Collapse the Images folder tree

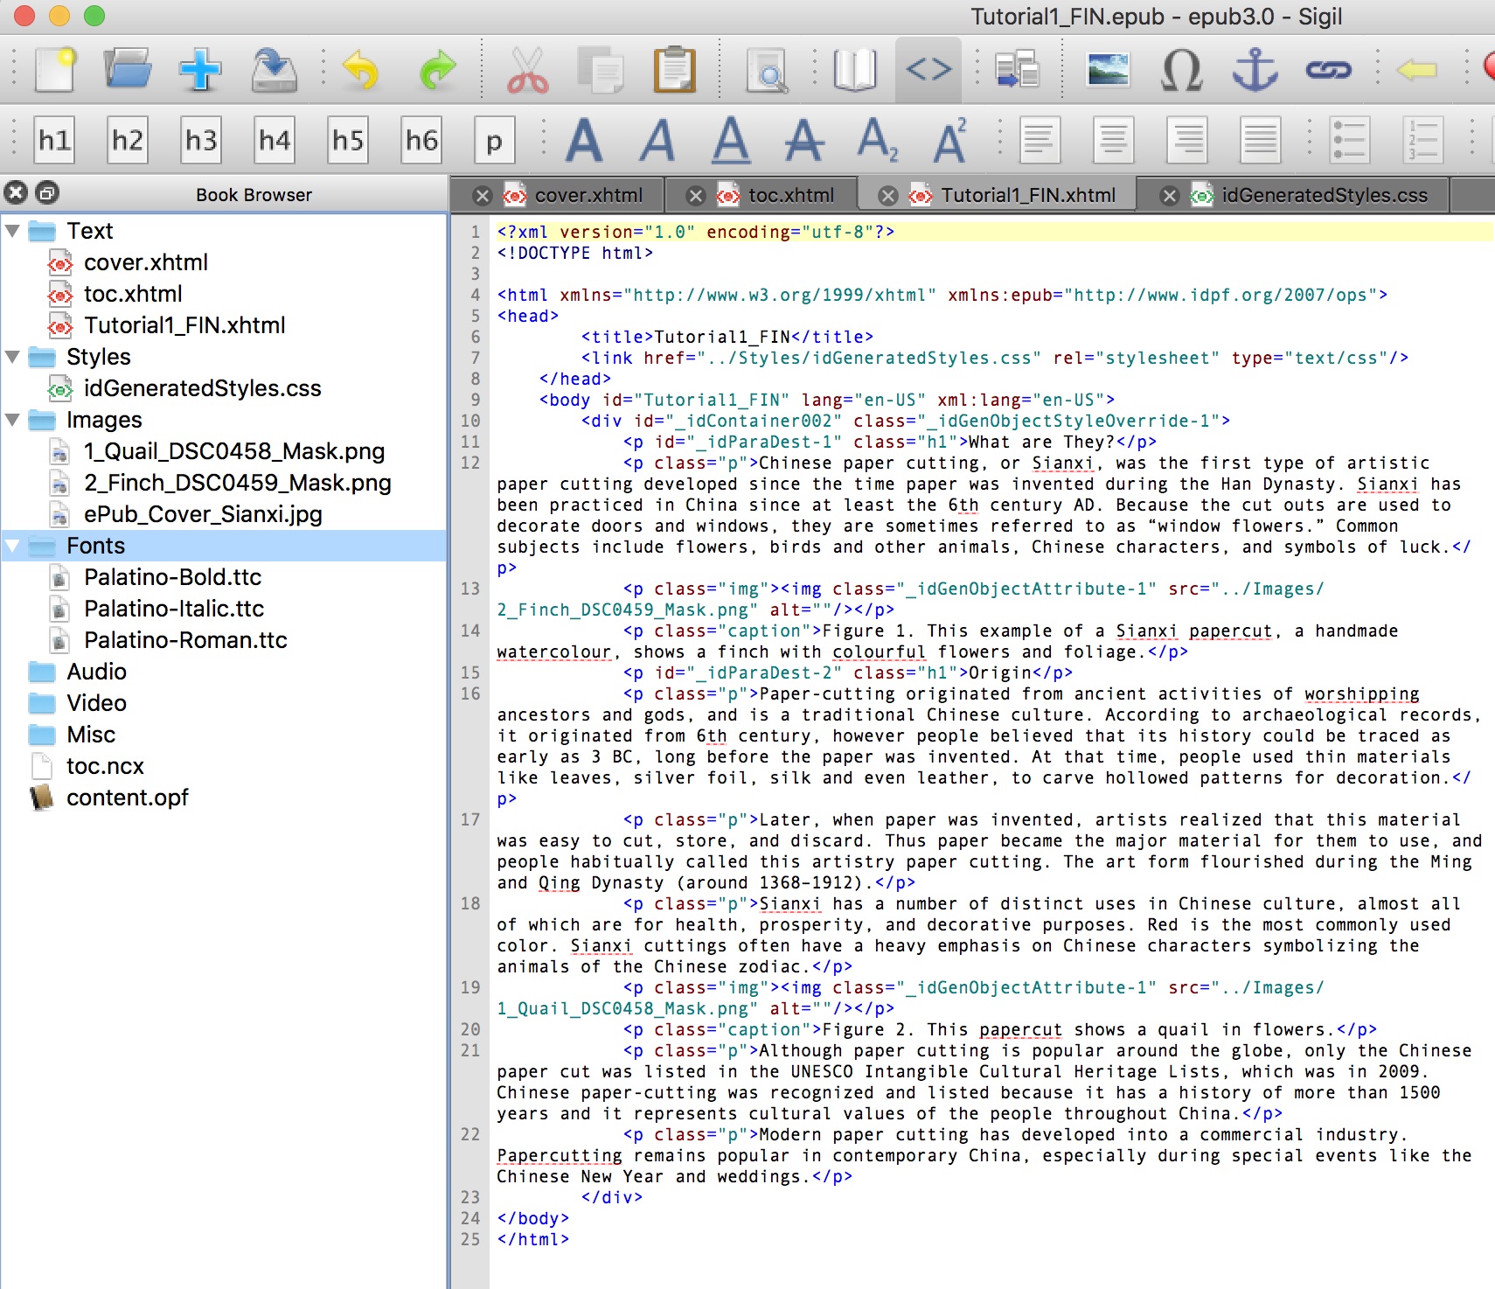point(13,420)
